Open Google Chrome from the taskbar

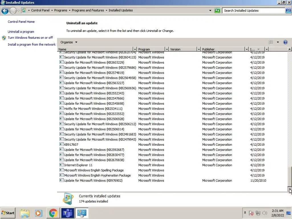pyautogui.click(x=53, y=213)
